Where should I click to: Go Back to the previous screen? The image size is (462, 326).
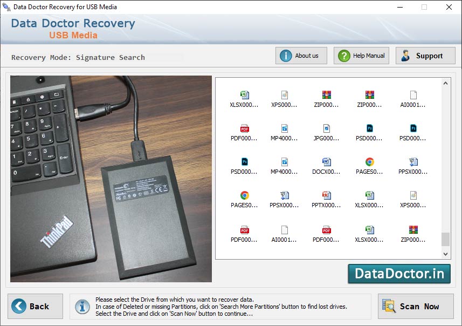coord(35,306)
